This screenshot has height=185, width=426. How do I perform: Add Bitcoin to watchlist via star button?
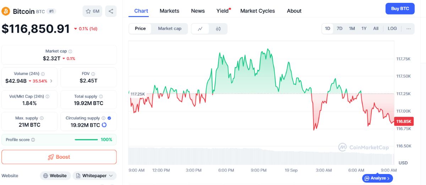[92, 11]
